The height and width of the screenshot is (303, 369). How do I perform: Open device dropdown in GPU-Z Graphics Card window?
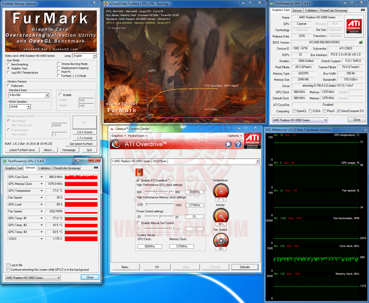pyautogui.click(x=300, y=120)
